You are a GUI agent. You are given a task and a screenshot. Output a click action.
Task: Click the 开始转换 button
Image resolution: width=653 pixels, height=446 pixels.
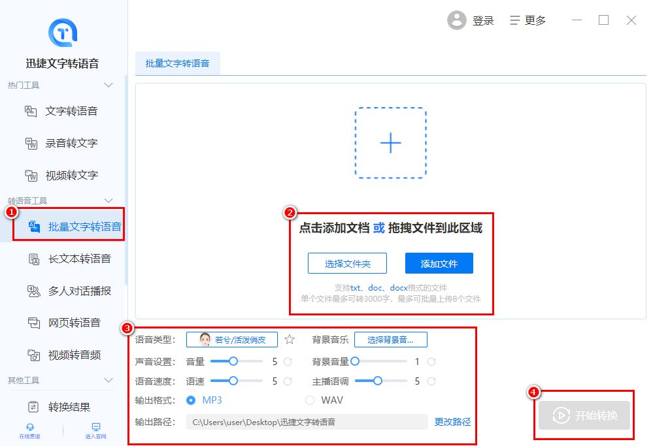click(584, 415)
